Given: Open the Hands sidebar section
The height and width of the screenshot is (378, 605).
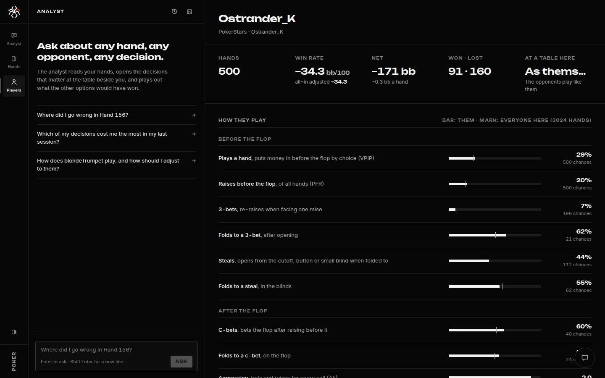Looking at the screenshot, I should (x=14, y=62).
